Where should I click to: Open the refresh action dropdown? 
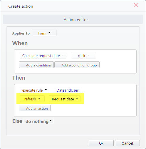click(32, 99)
